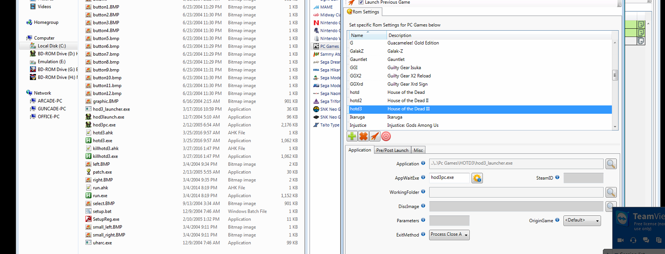Click the AppWaitExe text field
Viewport: 665px width, 254px height.
tap(449, 178)
